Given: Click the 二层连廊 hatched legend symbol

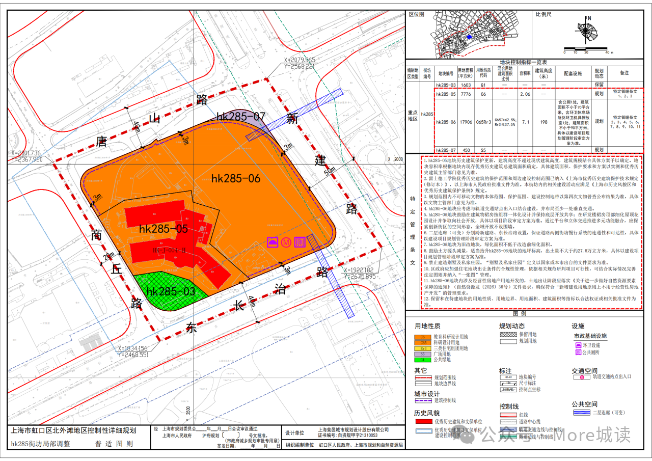Looking at the screenshot, I should coord(582,413).
